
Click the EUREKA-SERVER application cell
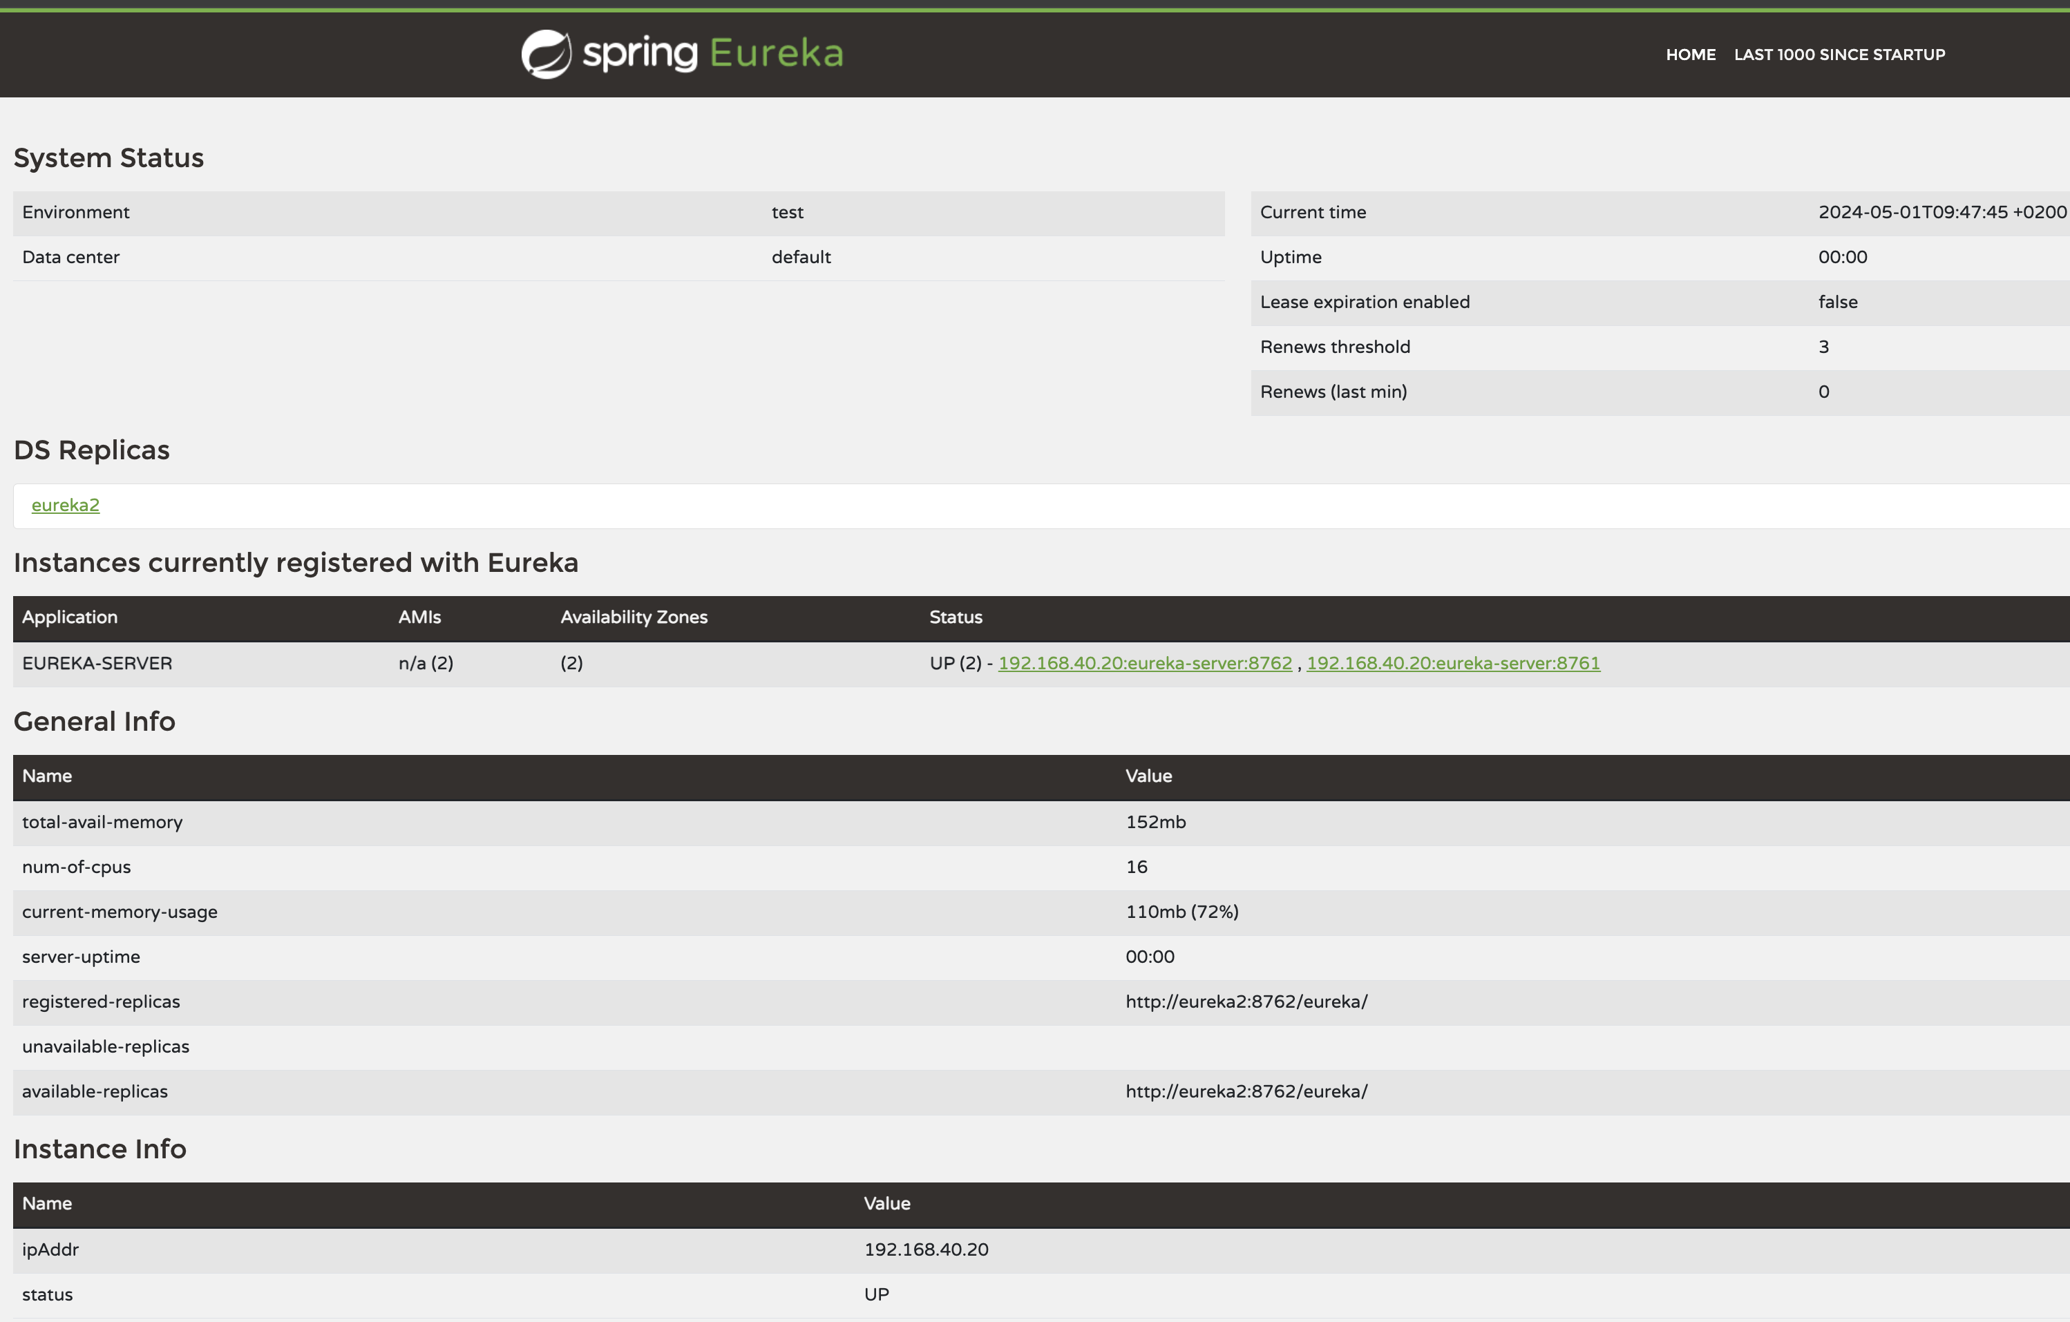point(97,664)
